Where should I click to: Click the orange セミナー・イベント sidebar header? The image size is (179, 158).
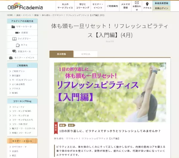(22, 141)
